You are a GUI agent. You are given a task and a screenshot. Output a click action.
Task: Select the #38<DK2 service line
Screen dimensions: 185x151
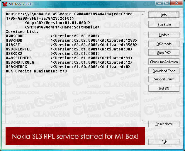coord(53,54)
